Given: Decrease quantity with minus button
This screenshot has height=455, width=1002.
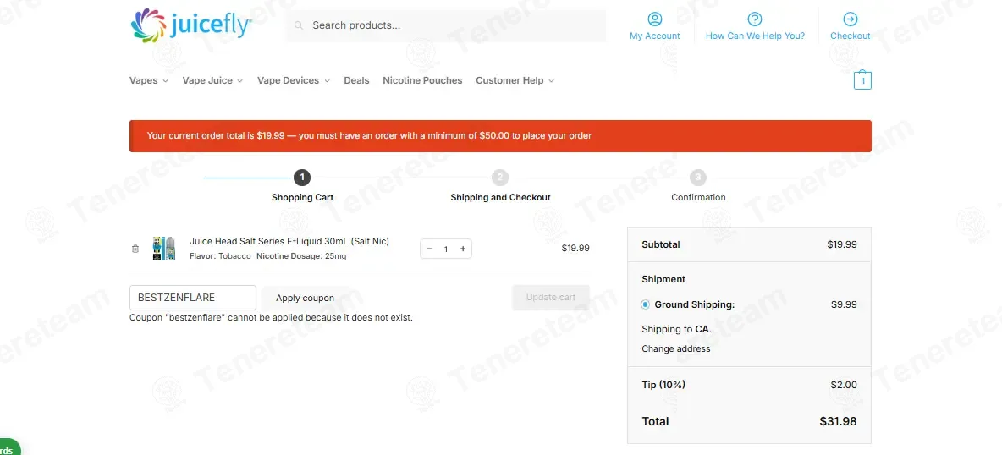Looking at the screenshot, I should [429, 249].
